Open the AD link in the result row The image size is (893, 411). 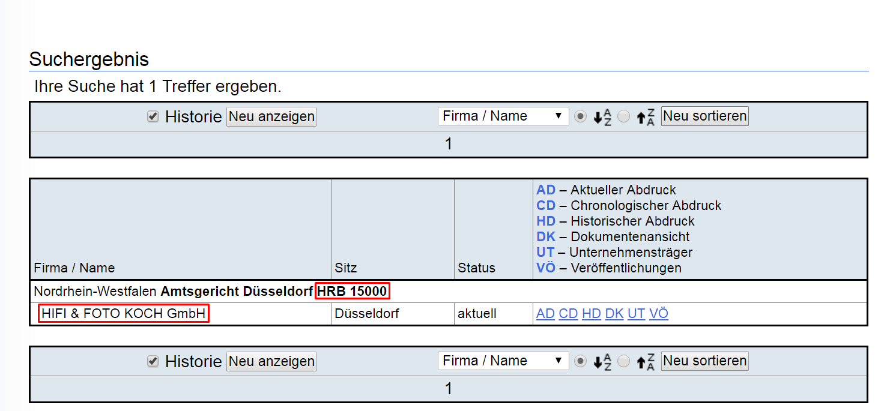(546, 314)
